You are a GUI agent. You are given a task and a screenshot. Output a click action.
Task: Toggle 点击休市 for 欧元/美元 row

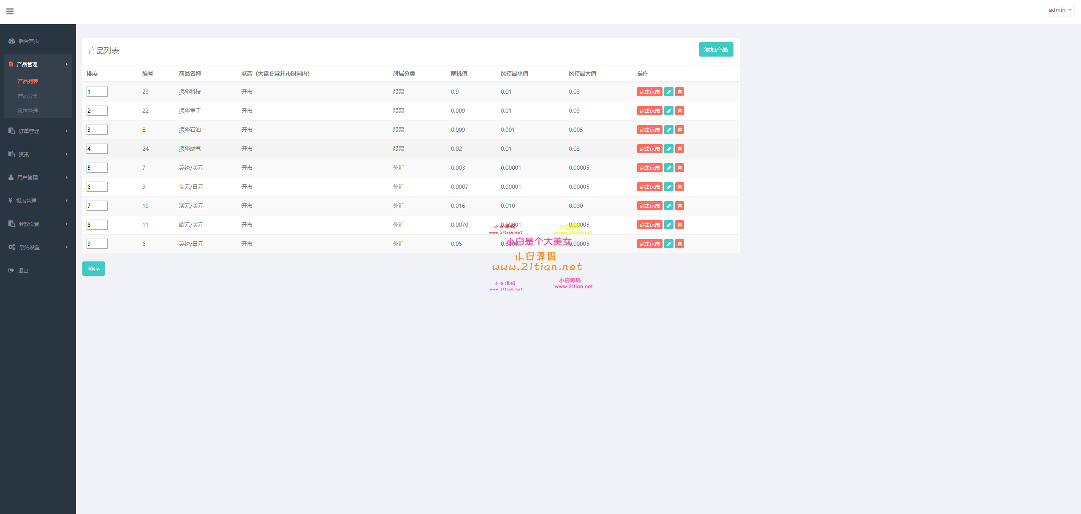(x=649, y=225)
